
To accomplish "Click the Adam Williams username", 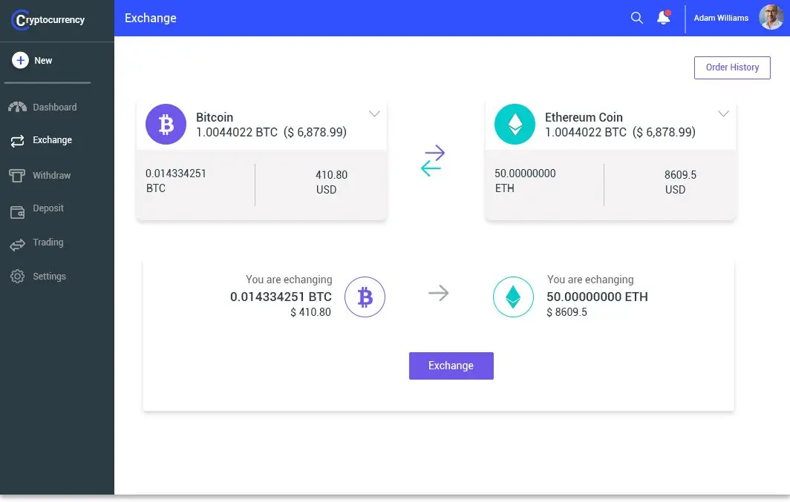I will pos(721,18).
